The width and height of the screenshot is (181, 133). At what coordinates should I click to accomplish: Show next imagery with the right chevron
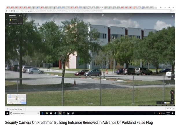click(162, 103)
